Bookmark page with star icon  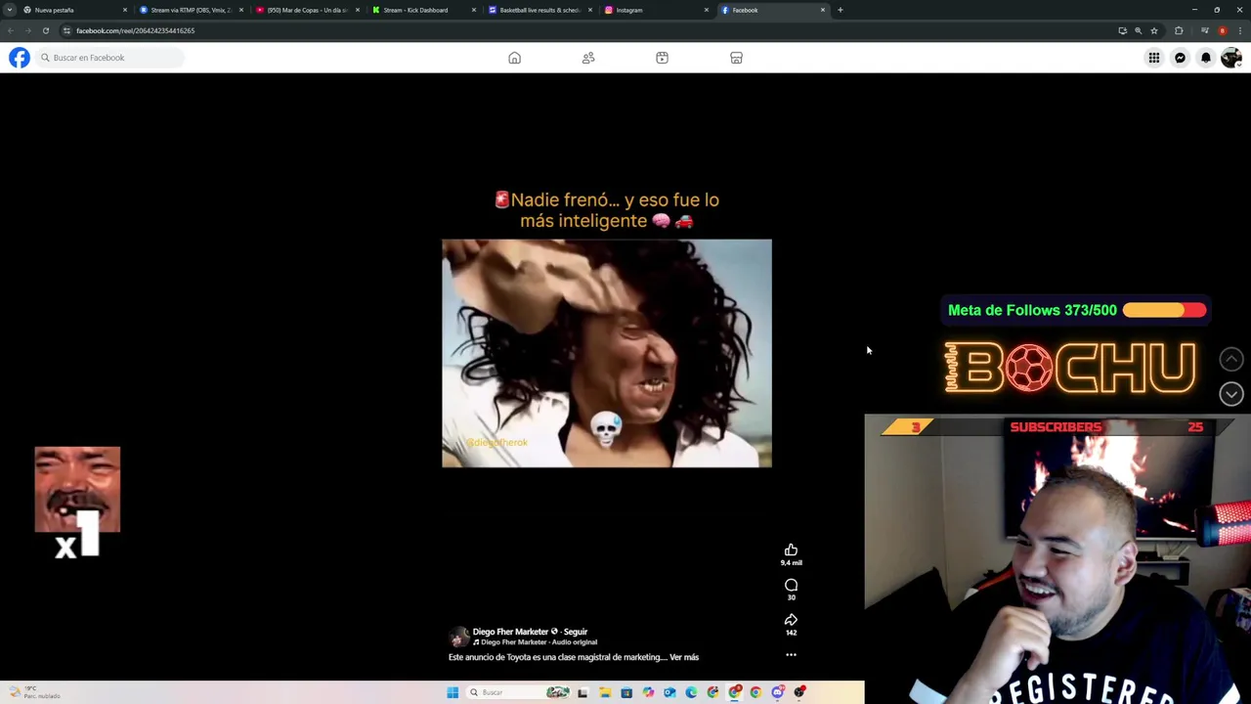click(x=1154, y=30)
